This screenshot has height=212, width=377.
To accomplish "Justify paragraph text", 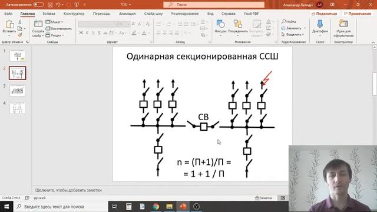I will click(177, 33).
